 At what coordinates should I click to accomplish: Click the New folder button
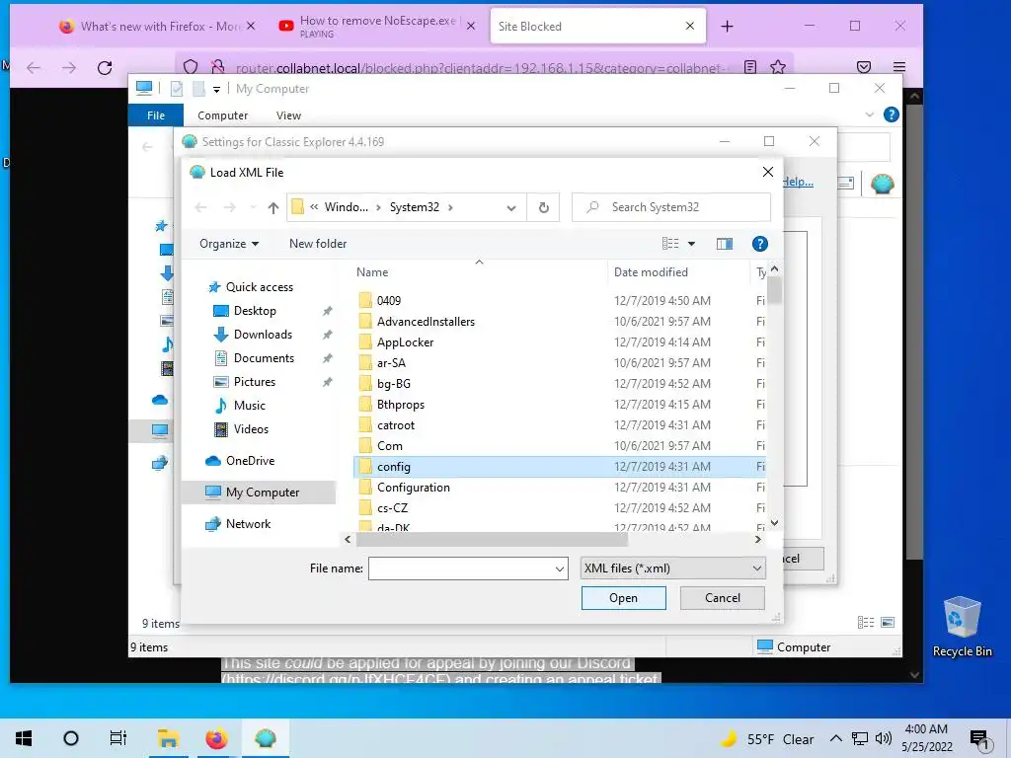pyautogui.click(x=318, y=244)
